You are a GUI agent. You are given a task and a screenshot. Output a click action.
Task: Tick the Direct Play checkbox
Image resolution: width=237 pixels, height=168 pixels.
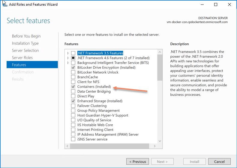pos(73,96)
